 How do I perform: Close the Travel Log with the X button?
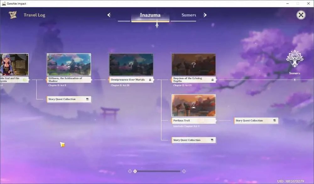pos(301,15)
